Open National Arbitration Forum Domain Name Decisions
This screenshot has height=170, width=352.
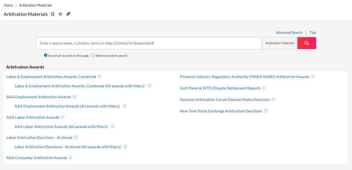(225, 100)
